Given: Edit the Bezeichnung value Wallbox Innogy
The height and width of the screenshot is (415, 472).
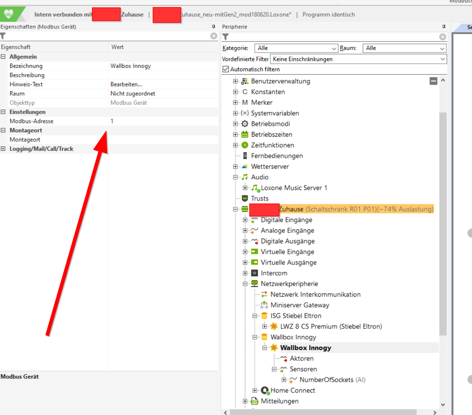Looking at the screenshot, I should [x=163, y=66].
